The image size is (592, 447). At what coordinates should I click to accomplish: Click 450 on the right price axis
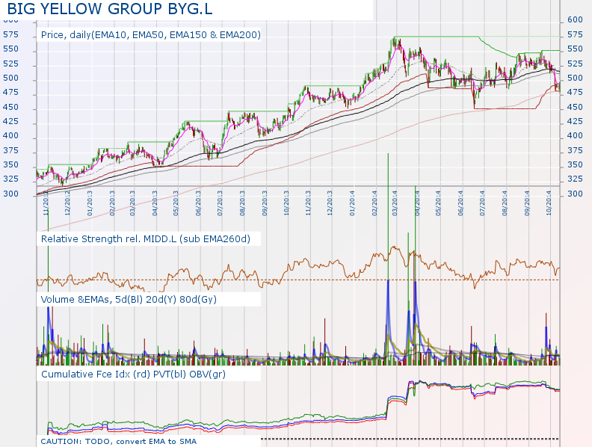[575, 107]
